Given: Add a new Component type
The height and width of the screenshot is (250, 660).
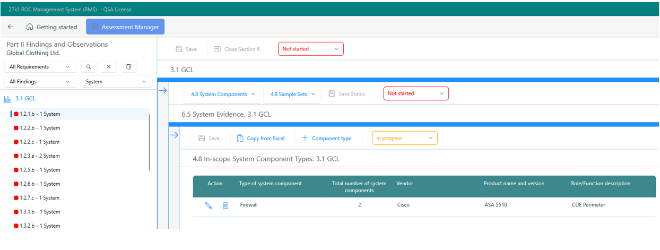Looking at the screenshot, I should [x=326, y=138].
